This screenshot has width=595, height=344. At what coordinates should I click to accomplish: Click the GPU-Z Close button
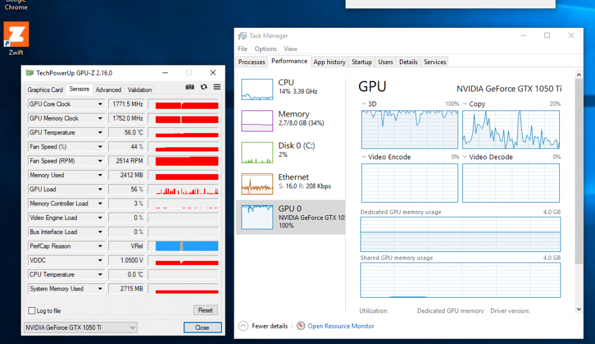click(202, 327)
